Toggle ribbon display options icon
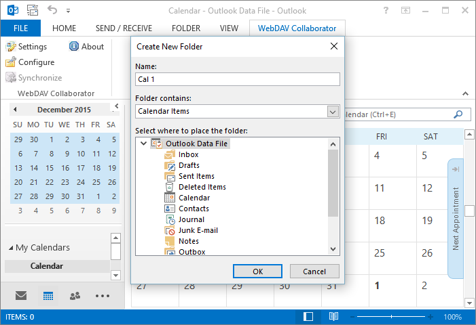Image resolution: width=476 pixels, height=325 pixels. pos(405,11)
